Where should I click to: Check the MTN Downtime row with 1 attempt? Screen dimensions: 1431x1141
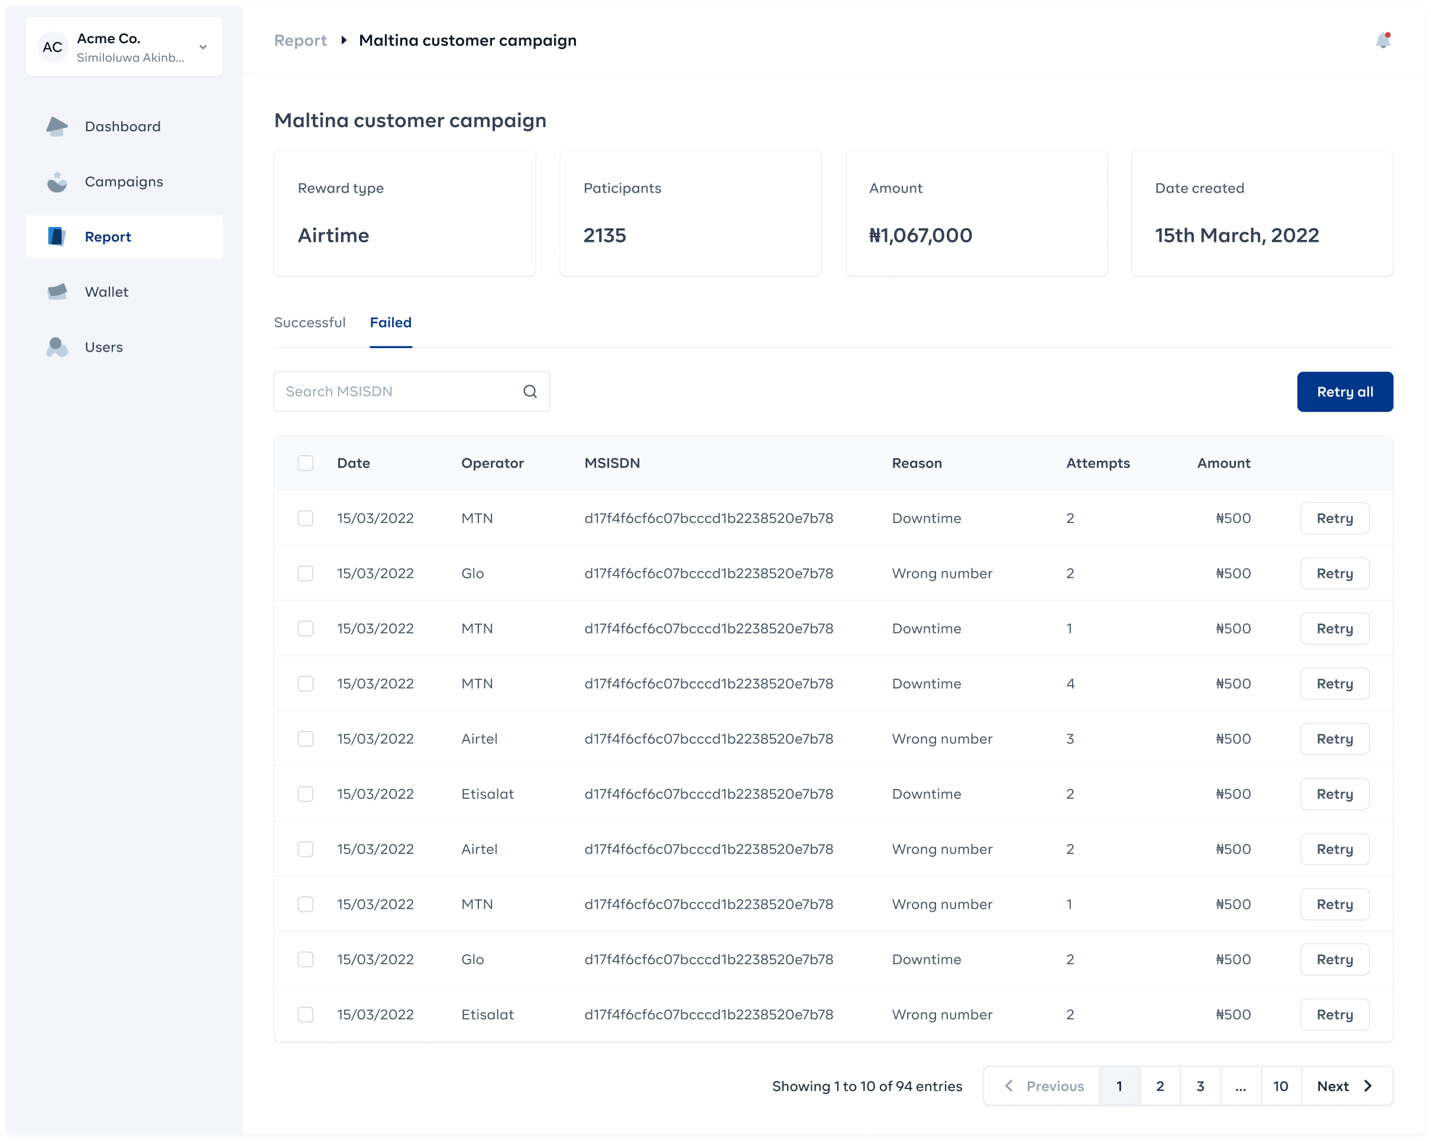point(305,628)
